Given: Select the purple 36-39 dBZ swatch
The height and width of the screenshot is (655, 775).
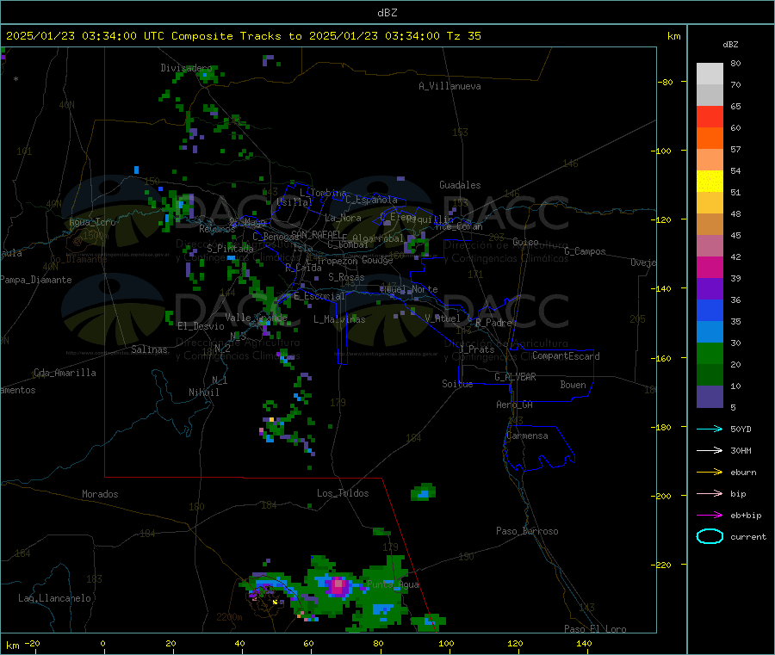Looking at the screenshot, I should [710, 289].
